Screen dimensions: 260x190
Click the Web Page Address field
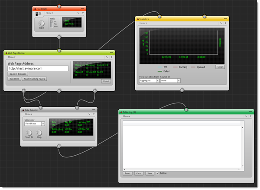click(38, 68)
